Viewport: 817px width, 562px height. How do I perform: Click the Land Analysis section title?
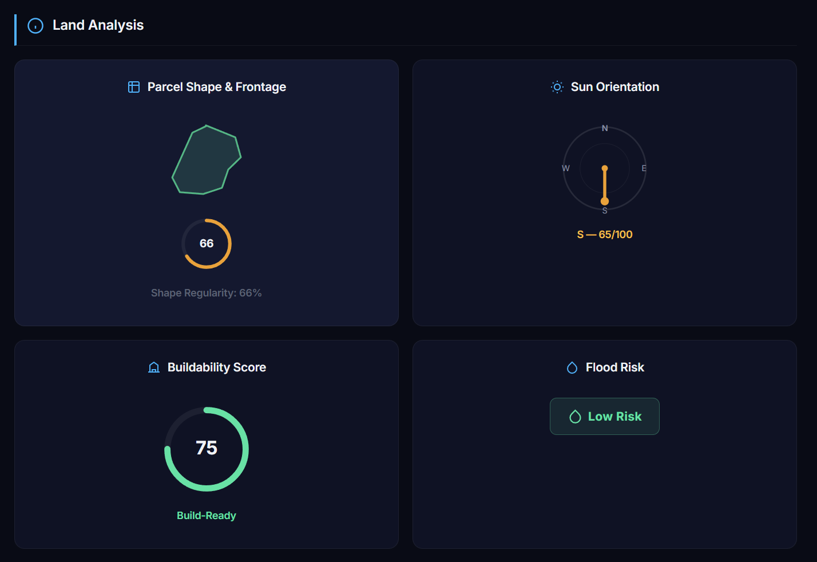[98, 25]
